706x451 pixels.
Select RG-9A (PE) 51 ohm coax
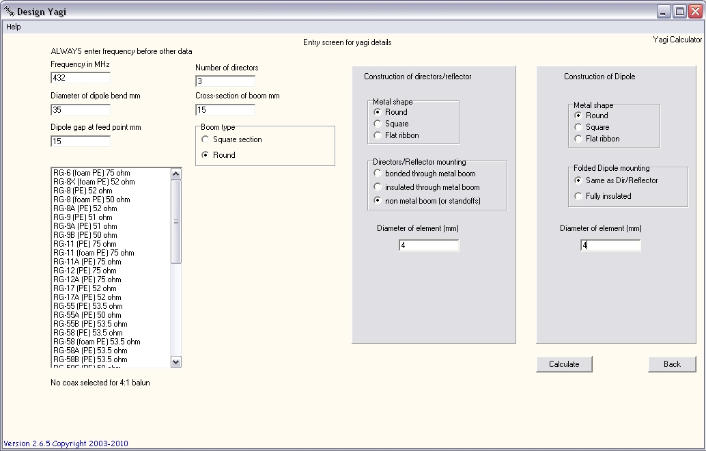(x=111, y=226)
